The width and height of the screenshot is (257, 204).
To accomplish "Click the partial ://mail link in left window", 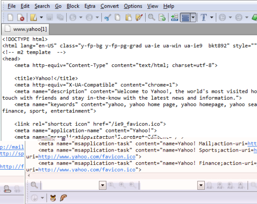I will [12, 147].
